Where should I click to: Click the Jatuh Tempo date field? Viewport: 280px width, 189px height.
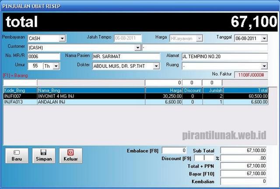(x=128, y=38)
